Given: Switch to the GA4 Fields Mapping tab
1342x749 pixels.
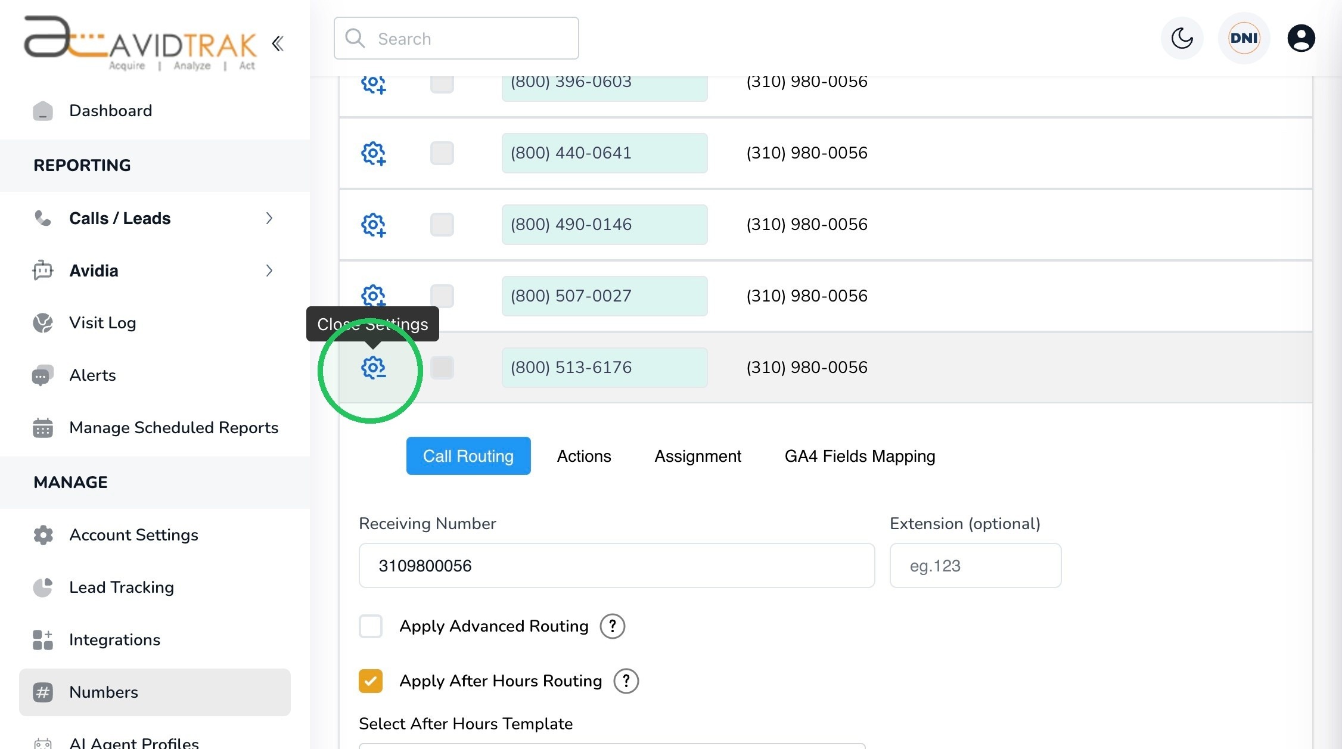Looking at the screenshot, I should [860, 456].
